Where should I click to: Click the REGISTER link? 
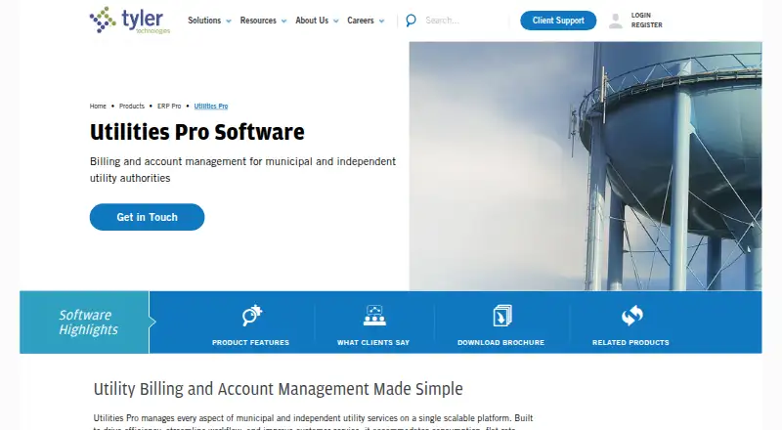[x=647, y=25]
